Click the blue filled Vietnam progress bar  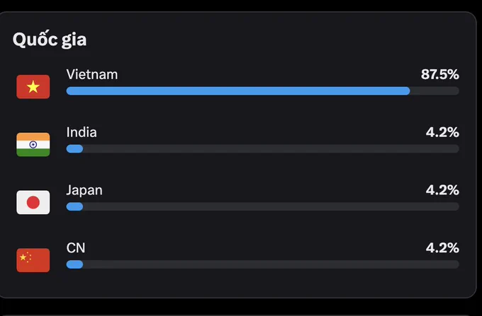point(238,91)
